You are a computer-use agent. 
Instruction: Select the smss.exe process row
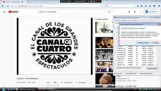tap(136, 63)
